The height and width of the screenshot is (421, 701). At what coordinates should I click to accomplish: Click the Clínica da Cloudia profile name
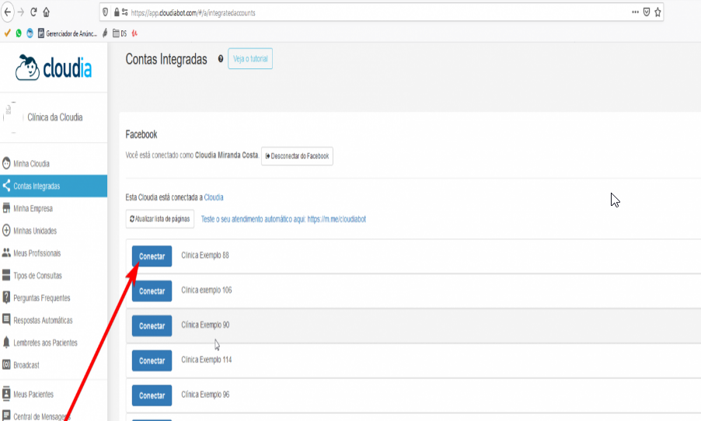coord(55,117)
